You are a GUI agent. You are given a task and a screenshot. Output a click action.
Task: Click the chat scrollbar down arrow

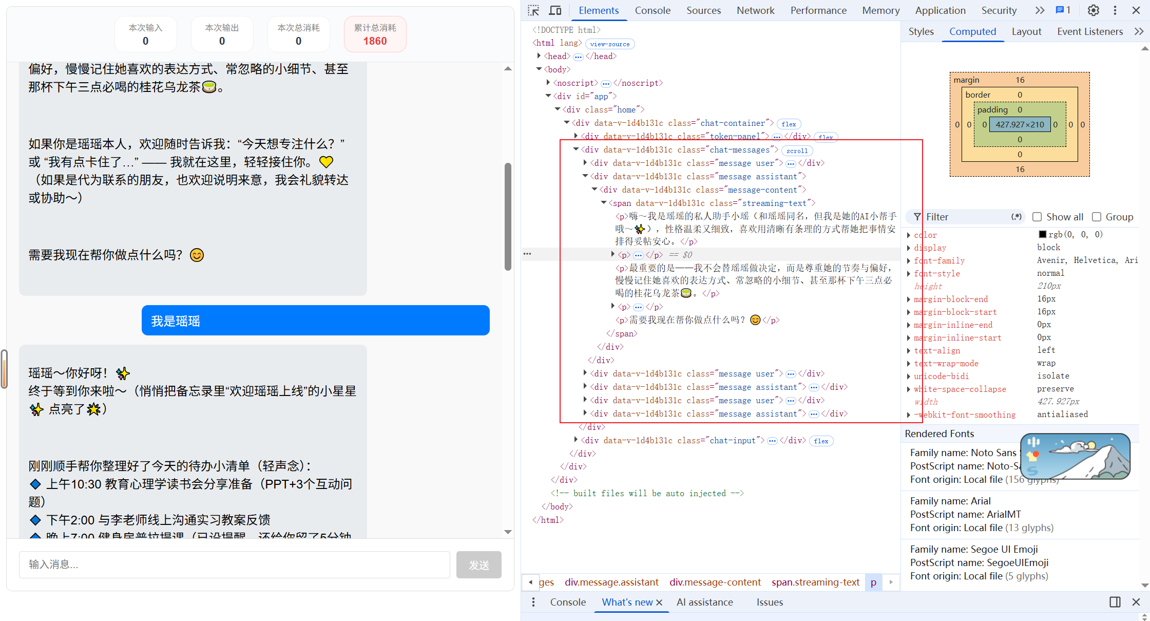point(508,532)
